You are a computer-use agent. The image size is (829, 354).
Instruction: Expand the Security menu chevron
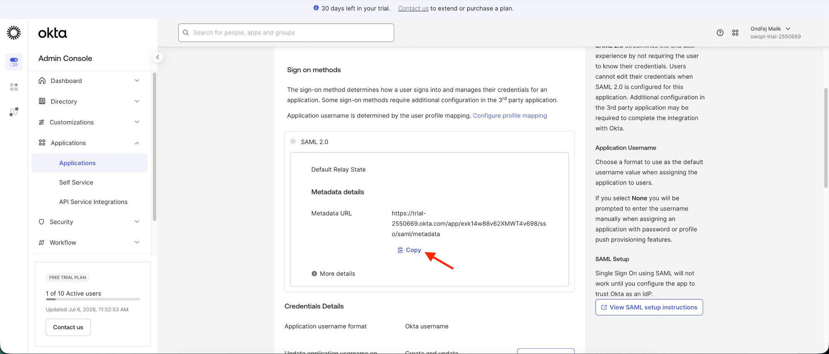137,222
